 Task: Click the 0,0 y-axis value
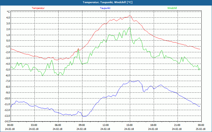(8, 41)
